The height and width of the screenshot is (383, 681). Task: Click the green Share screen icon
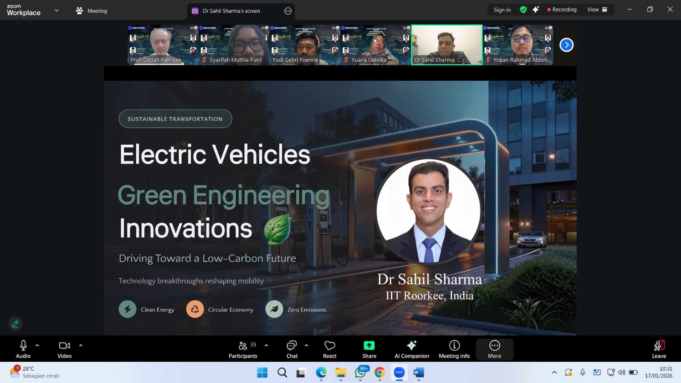369,346
